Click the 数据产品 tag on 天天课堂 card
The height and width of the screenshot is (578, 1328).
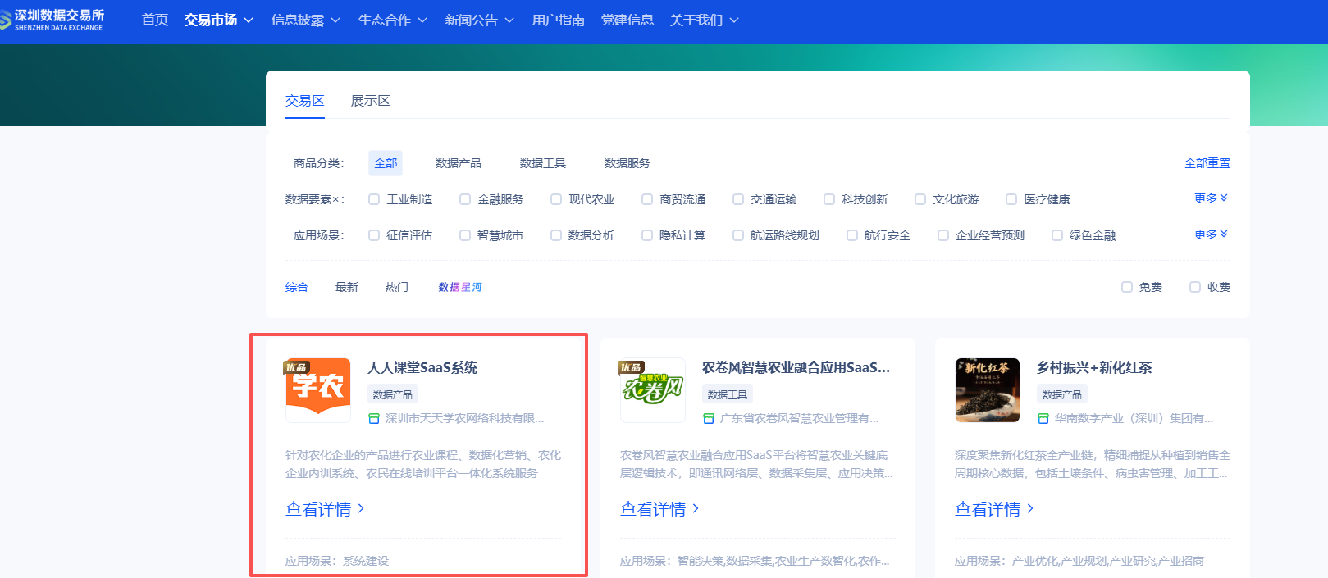393,394
